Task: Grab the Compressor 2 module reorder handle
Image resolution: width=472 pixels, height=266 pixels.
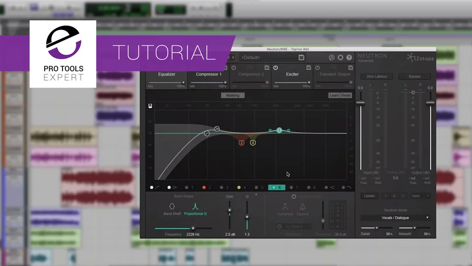Action: coord(250,67)
